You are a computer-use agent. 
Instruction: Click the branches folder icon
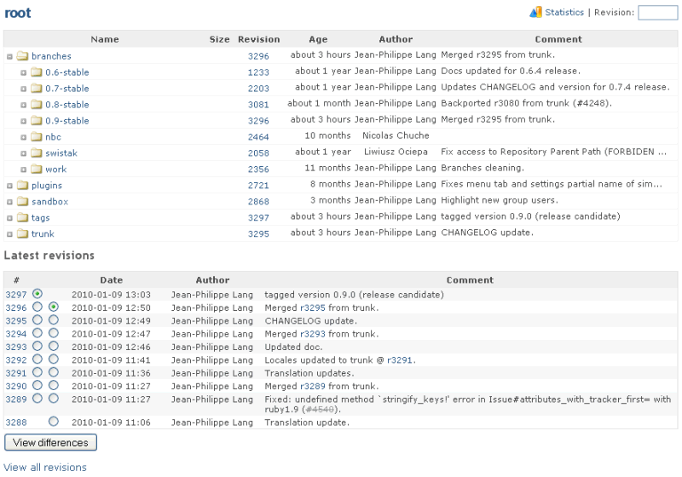coord(23,56)
